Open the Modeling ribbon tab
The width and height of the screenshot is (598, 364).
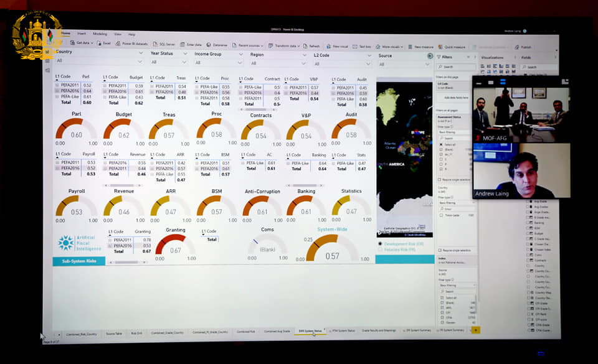tap(100, 34)
